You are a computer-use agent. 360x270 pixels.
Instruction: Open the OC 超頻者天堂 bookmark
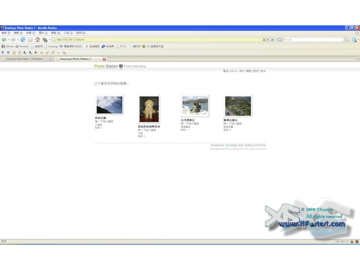[x=153, y=46]
